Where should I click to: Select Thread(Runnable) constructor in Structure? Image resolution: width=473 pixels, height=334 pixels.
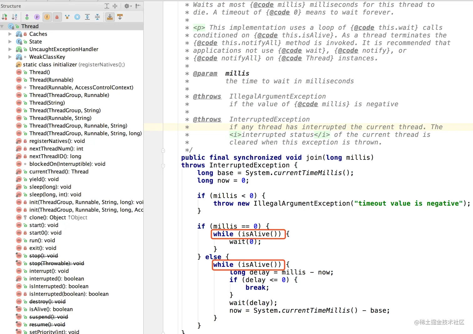tap(51, 80)
